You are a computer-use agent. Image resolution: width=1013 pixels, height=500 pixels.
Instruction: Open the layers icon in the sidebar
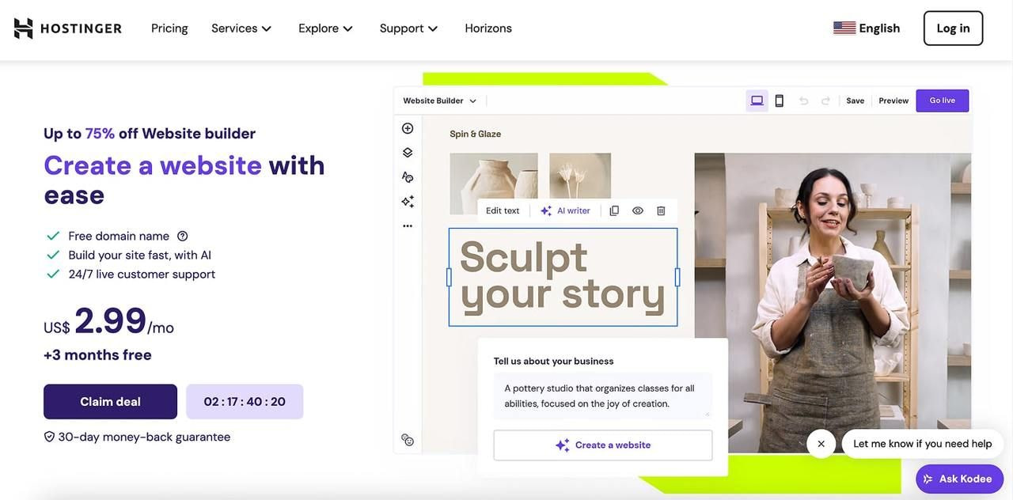point(408,153)
